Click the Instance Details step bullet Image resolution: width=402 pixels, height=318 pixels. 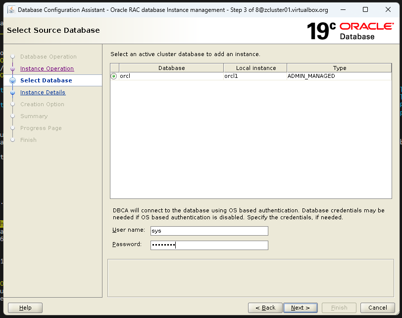[12, 92]
